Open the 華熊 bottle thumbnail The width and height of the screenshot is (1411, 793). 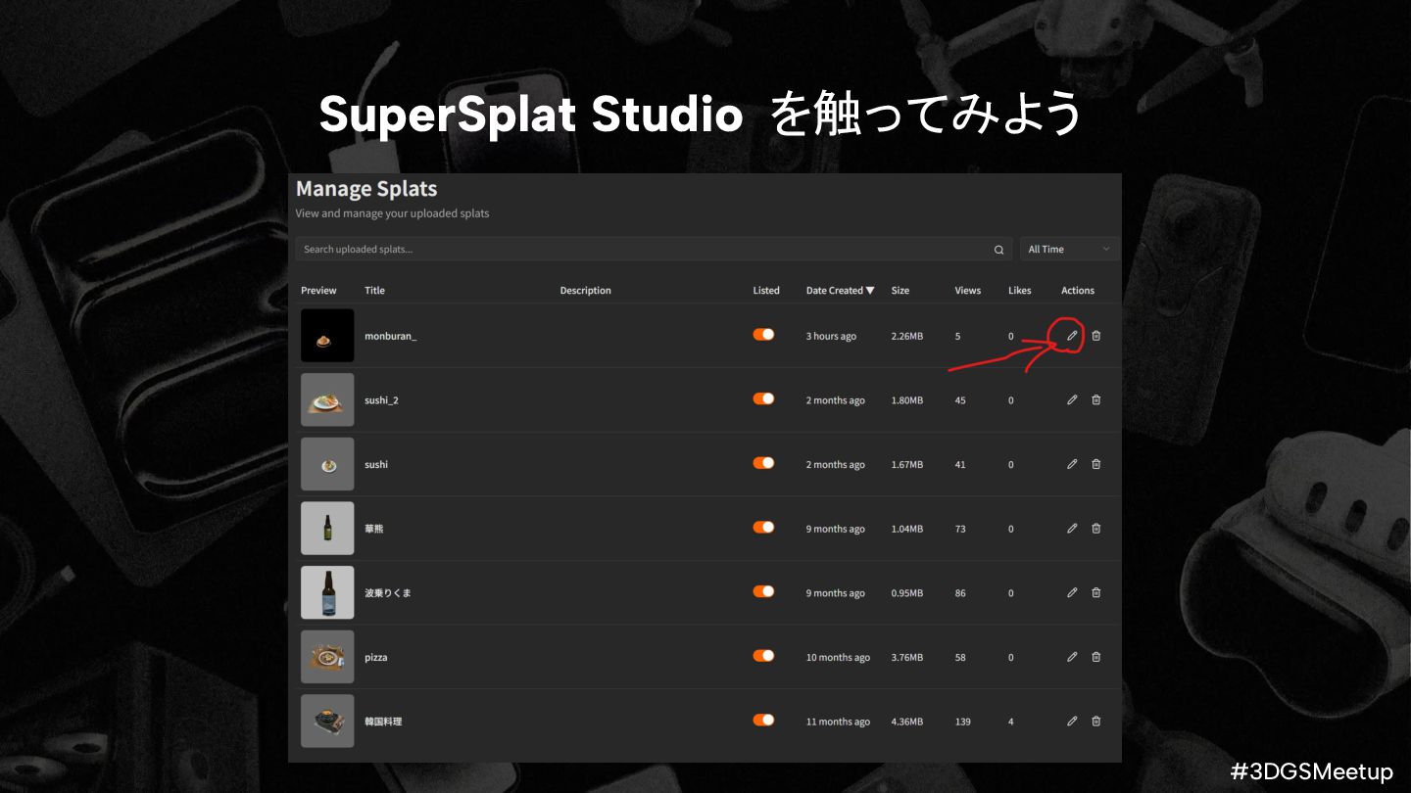tap(327, 529)
